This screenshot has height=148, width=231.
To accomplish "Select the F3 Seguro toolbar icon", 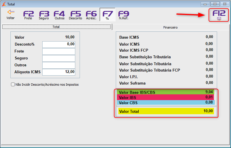I will (44, 15).
